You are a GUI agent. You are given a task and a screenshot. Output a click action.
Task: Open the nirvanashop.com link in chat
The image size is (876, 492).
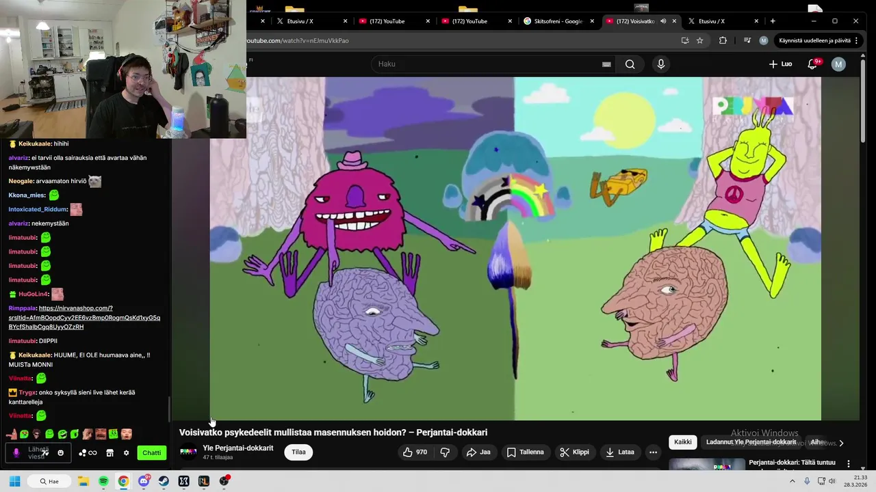click(x=84, y=318)
